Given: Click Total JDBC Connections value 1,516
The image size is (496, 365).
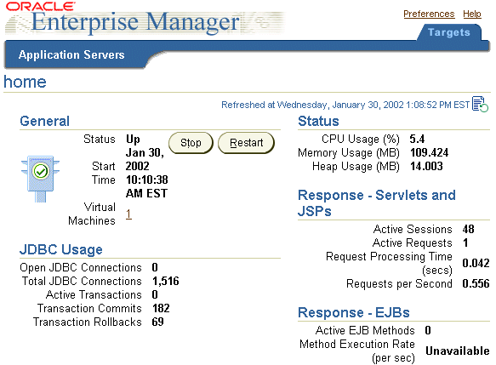Looking at the screenshot, I should coord(166,281).
